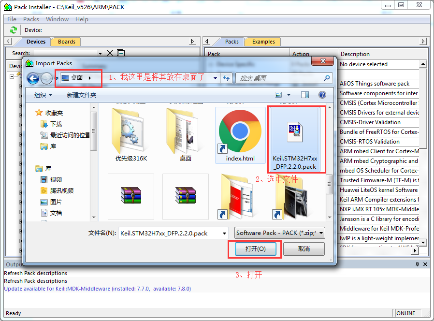Switch to the Boards tab
The width and height of the screenshot is (434, 321).
(x=66, y=42)
